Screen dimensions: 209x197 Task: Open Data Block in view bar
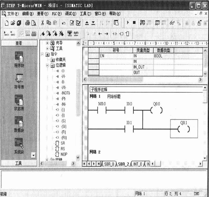pyautogui.click(x=19, y=124)
